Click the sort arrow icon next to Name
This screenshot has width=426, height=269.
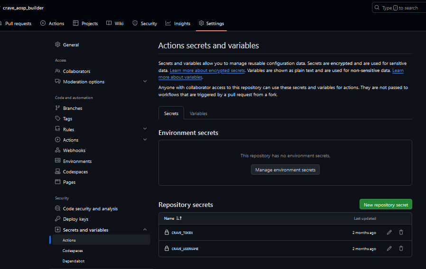click(179, 218)
